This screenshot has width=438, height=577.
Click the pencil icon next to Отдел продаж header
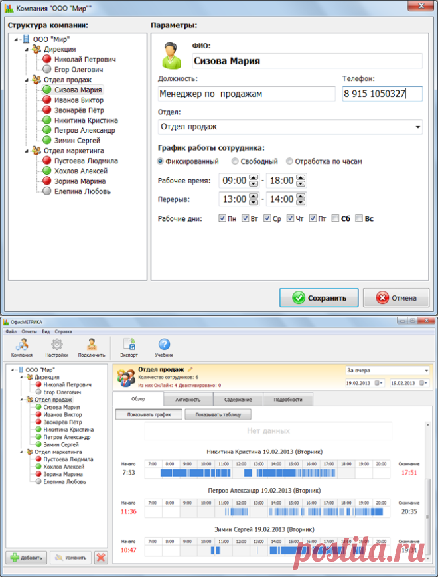190,369
